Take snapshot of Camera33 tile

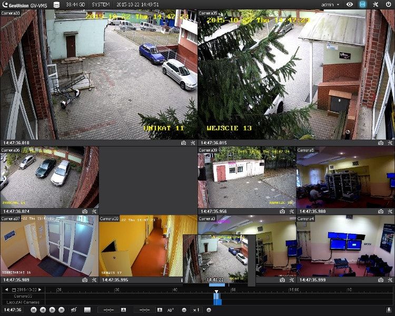pyautogui.click(x=184, y=143)
